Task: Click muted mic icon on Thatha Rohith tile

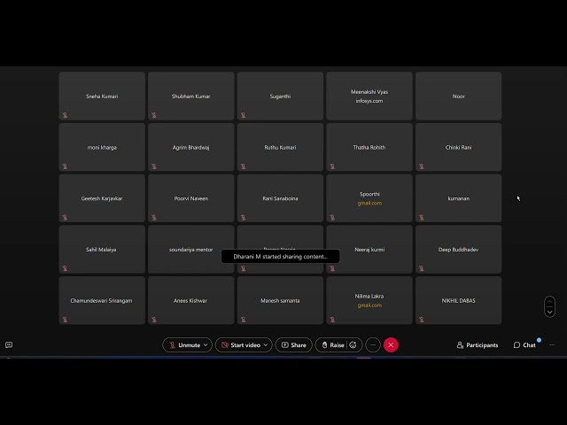Action: point(332,166)
